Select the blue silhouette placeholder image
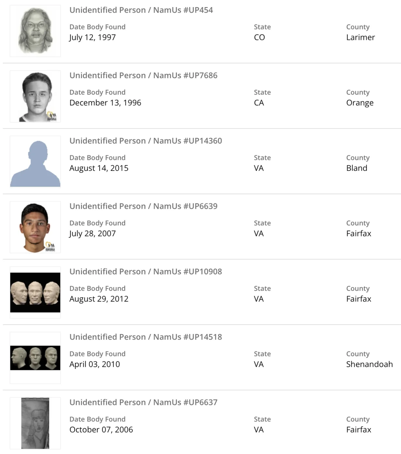 click(35, 162)
